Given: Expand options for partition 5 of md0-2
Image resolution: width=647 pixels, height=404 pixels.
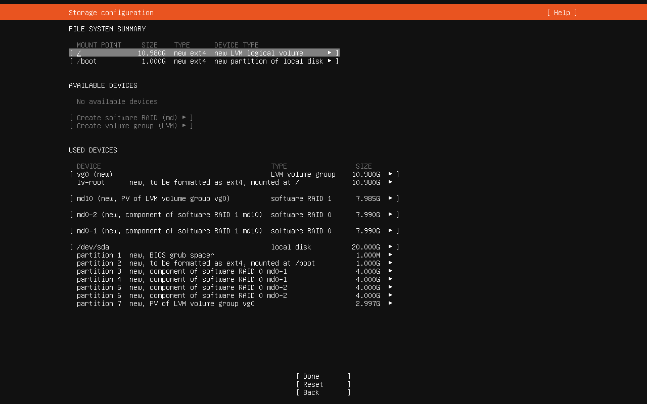Looking at the screenshot, I should 390,287.
